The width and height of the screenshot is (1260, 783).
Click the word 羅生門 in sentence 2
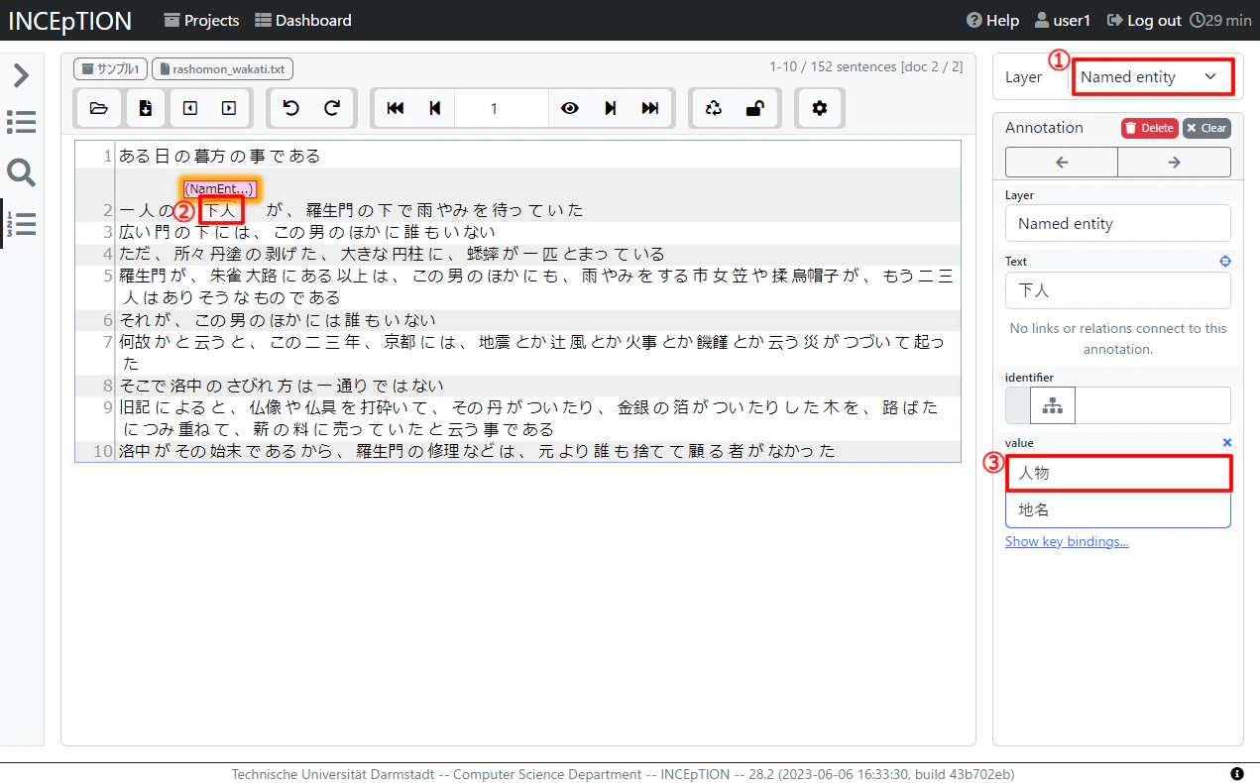[x=329, y=210]
